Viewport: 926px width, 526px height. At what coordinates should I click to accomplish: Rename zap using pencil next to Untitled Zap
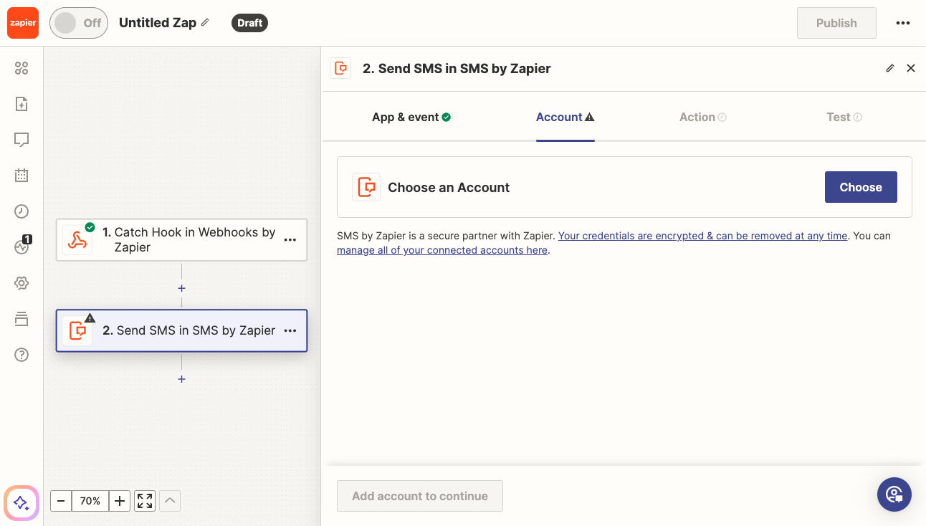205,23
